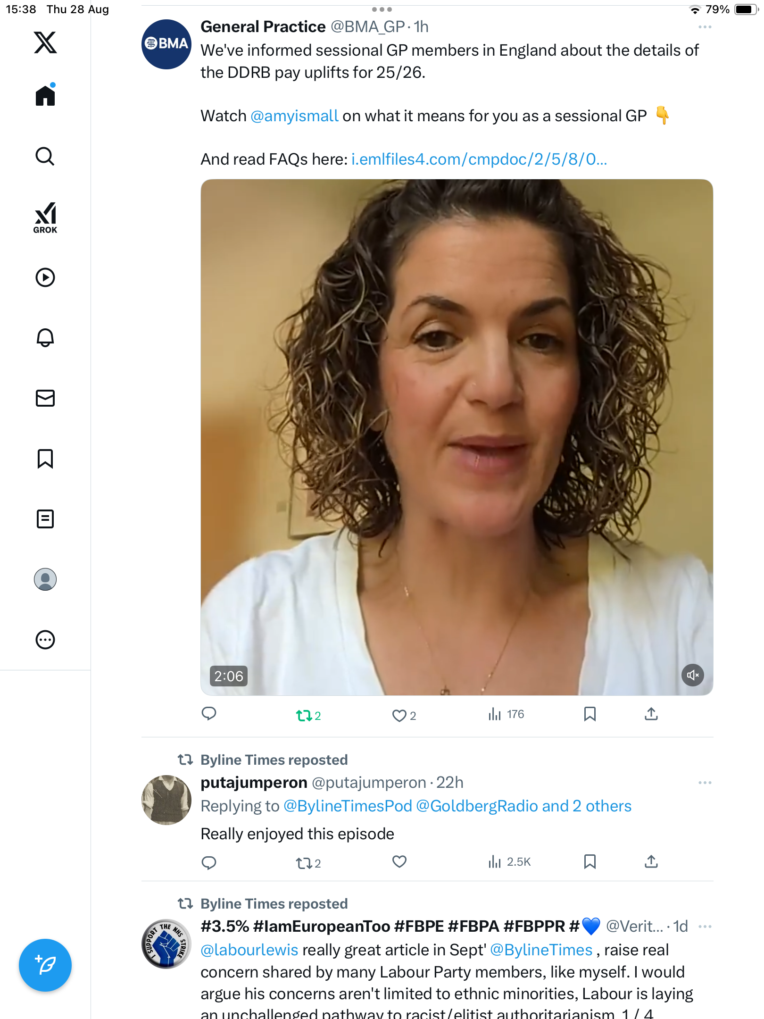
Task: Bookmark the putajumperon post
Action: (x=590, y=862)
